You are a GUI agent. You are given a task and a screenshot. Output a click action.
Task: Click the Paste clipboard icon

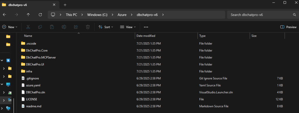[x=52, y=27]
